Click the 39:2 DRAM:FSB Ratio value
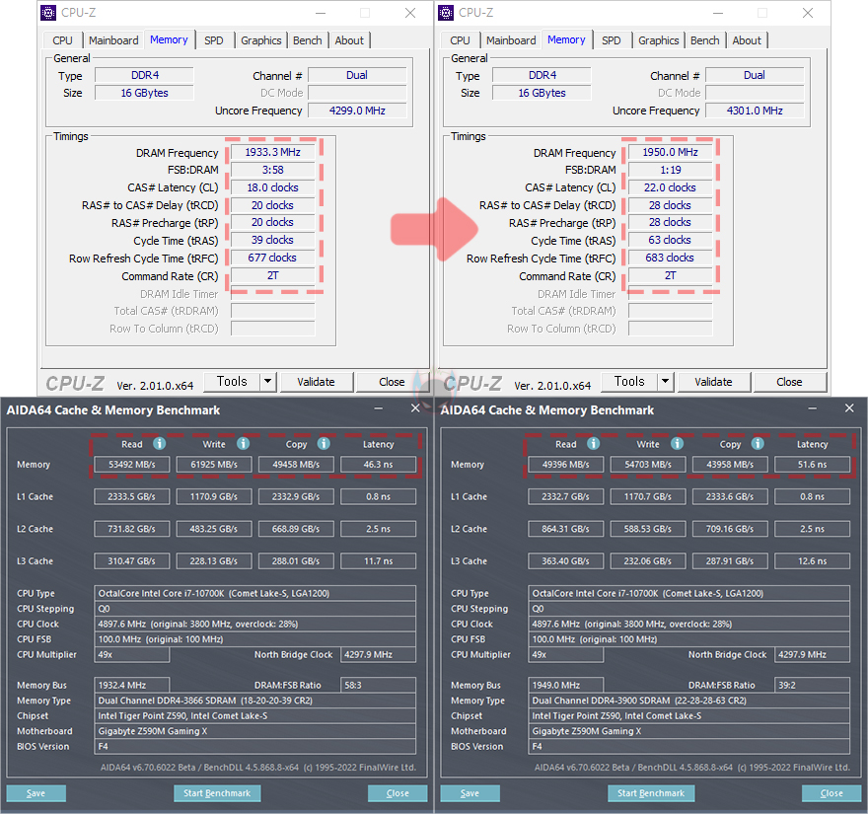Viewport: 868px width, 814px height. point(812,685)
